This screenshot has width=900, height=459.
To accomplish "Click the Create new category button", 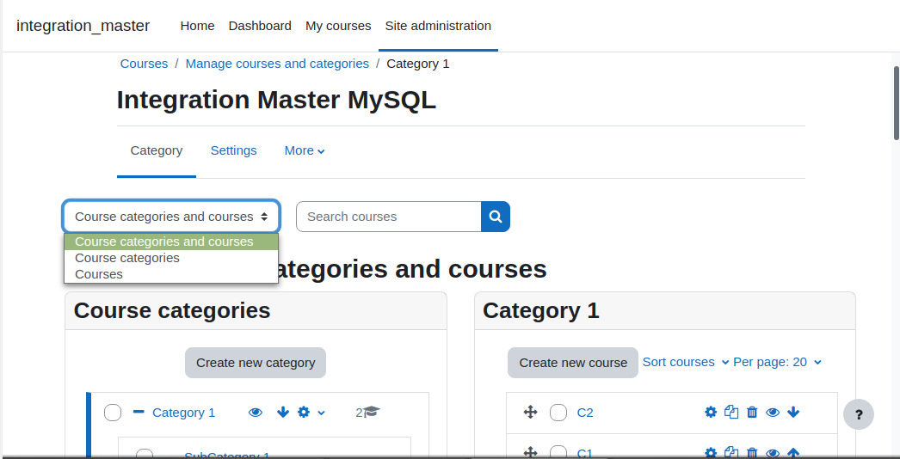I will click(256, 363).
